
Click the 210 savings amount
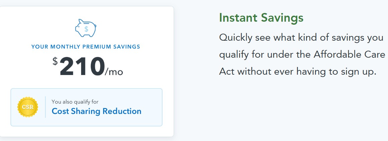[82, 67]
